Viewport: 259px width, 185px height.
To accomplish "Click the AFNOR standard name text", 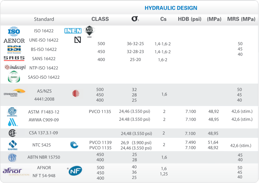I will pos(44,168).
